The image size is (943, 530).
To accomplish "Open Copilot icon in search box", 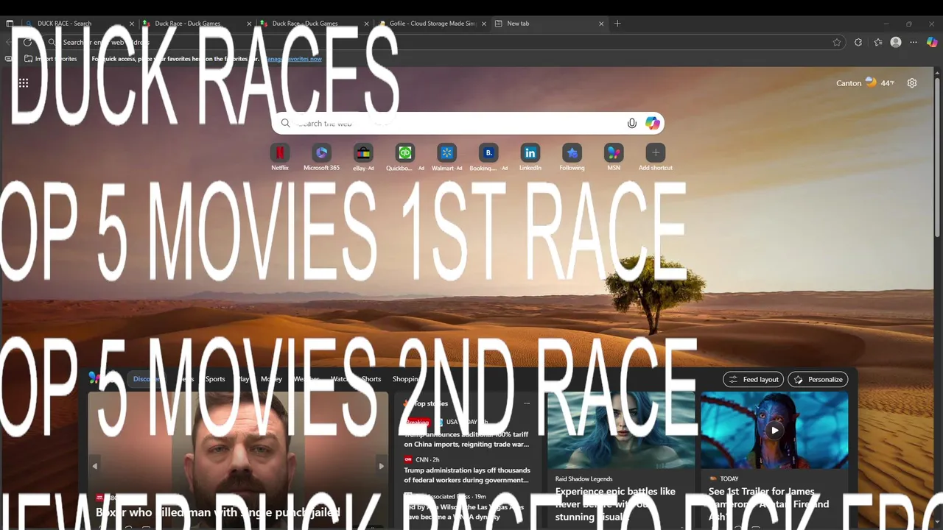I will pyautogui.click(x=653, y=123).
